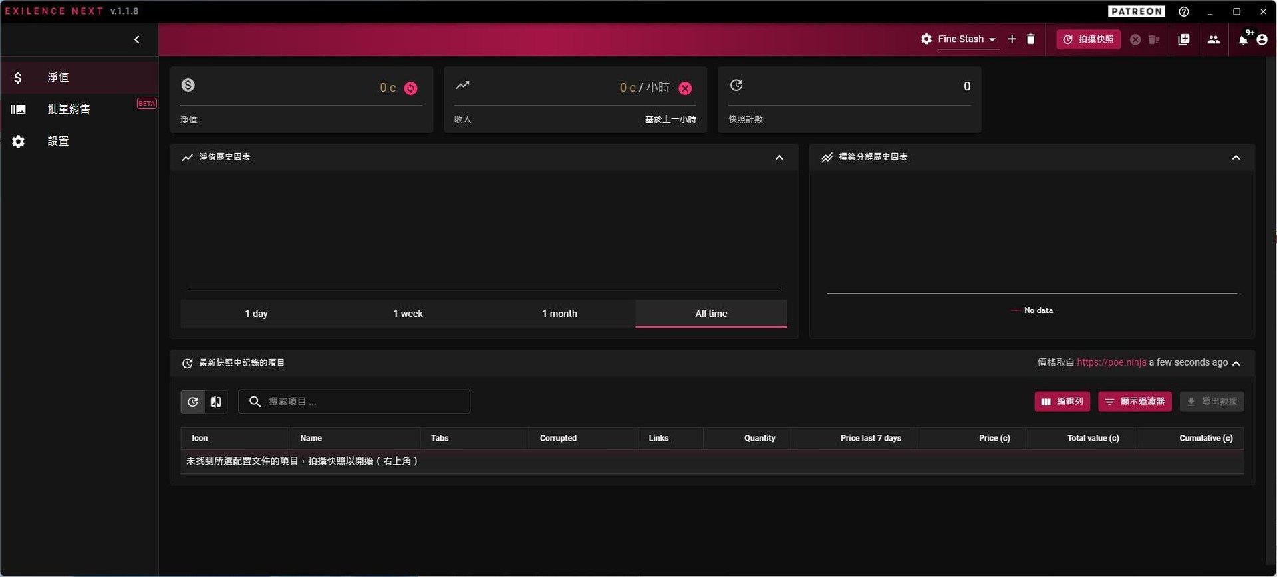Add a new profile with plus icon

[x=1012, y=39]
